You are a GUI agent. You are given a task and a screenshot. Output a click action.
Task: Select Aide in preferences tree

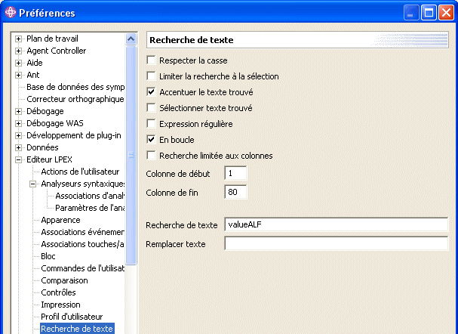[35, 63]
